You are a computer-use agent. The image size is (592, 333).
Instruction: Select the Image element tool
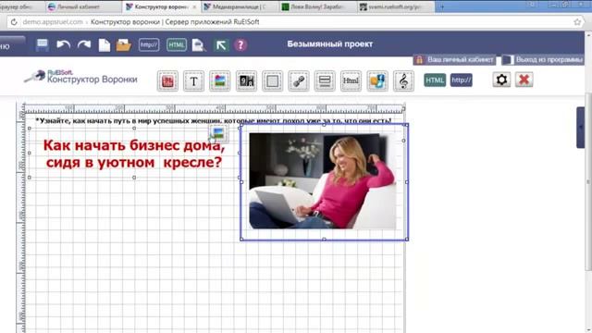pos(220,80)
